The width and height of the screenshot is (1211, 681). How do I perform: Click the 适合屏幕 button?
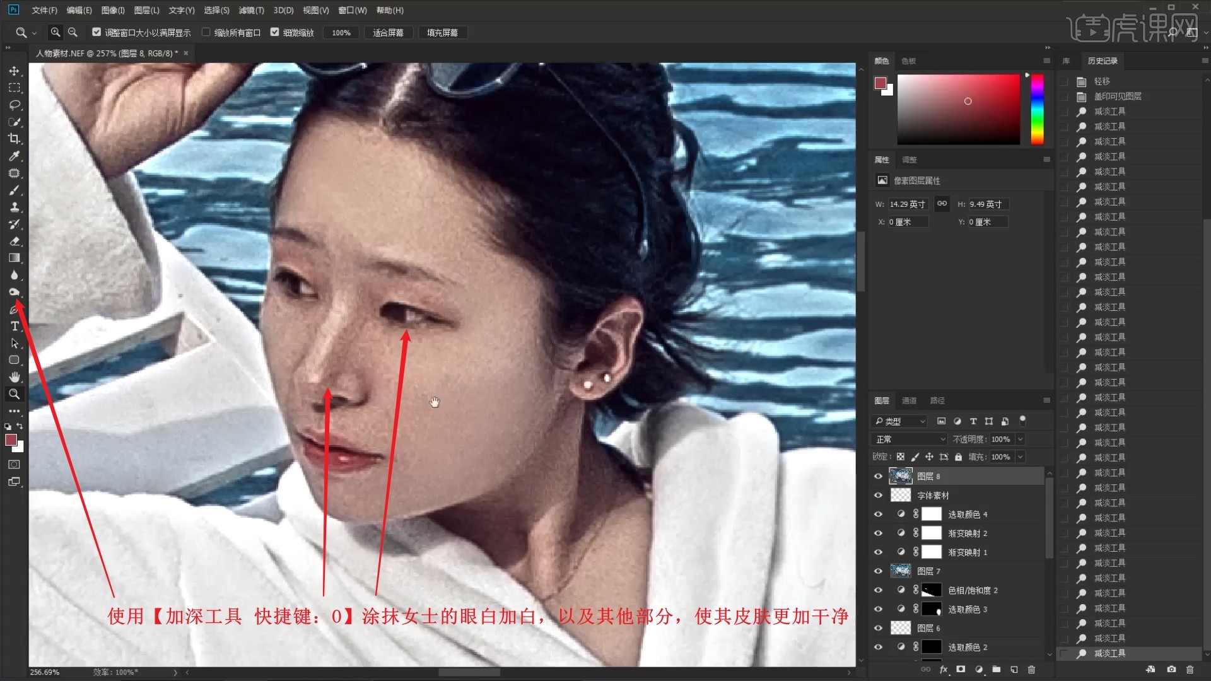pyautogui.click(x=388, y=33)
